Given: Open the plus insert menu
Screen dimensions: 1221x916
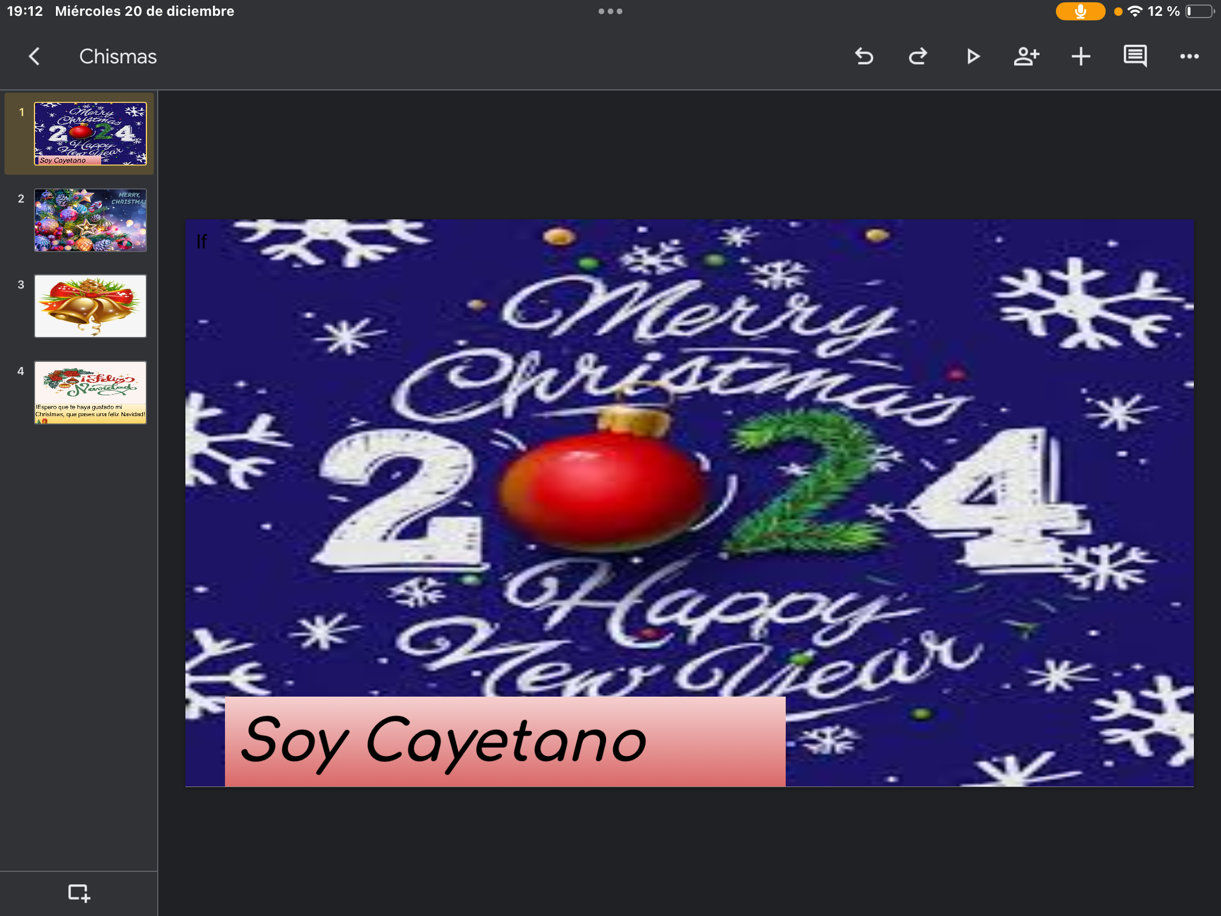Looking at the screenshot, I should pos(1080,57).
